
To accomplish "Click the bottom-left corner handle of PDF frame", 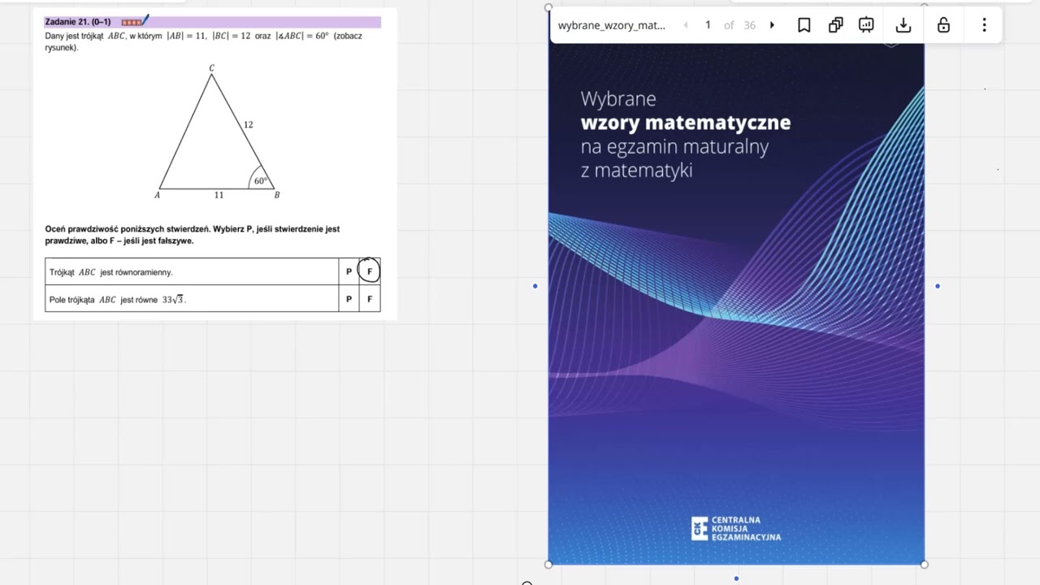I will pos(548,564).
